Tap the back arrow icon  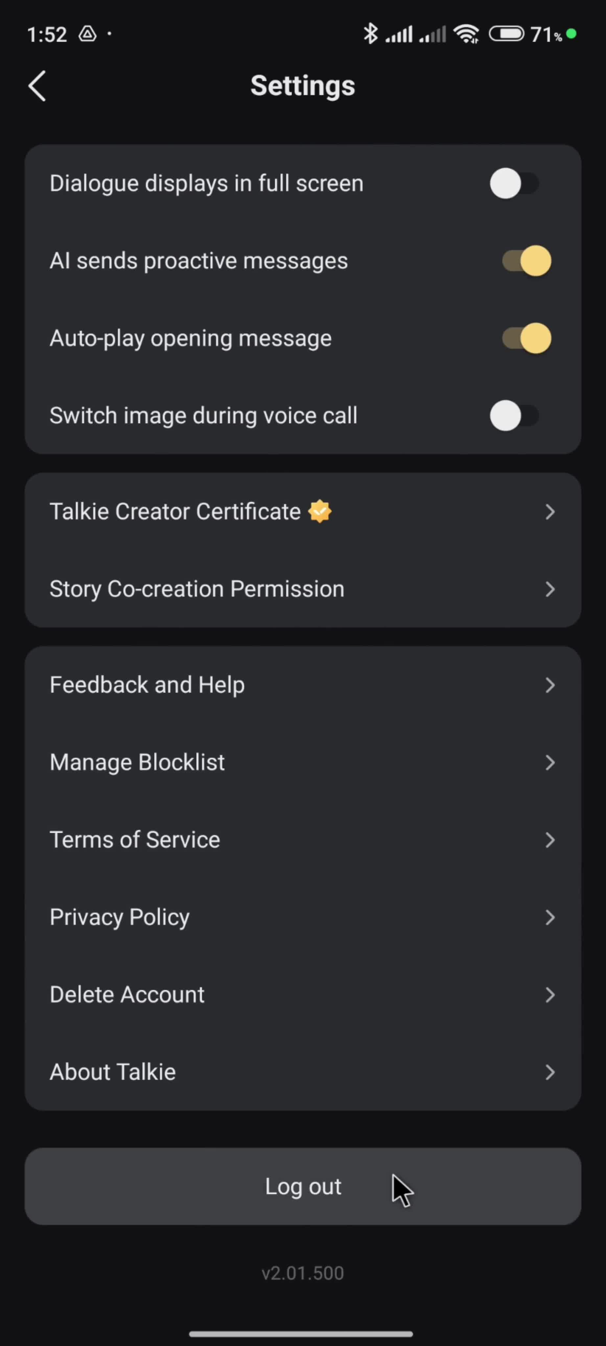[37, 86]
